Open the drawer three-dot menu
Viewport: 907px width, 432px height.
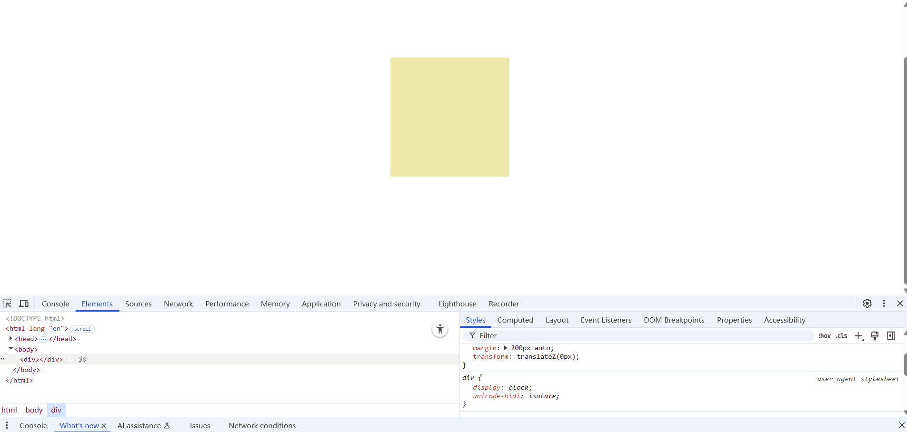pos(7,425)
